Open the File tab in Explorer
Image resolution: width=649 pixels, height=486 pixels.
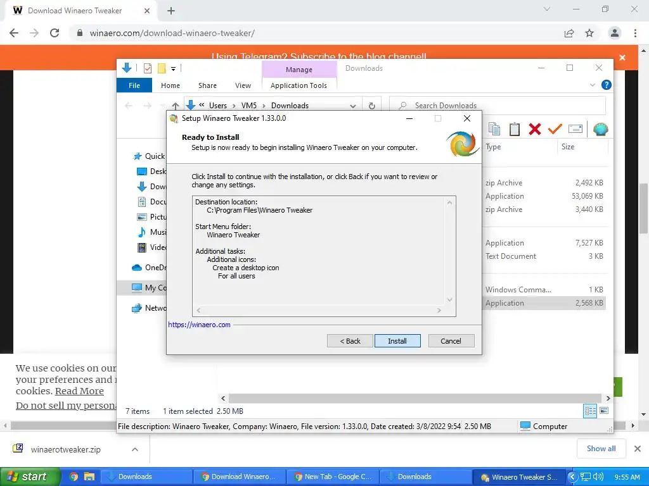134,85
